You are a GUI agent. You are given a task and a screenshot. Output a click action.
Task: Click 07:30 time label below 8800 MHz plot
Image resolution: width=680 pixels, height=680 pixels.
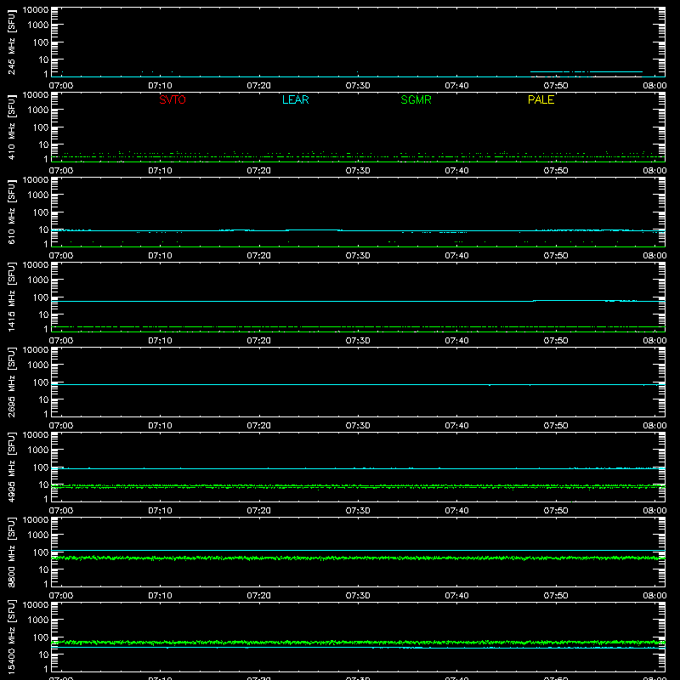click(358, 596)
